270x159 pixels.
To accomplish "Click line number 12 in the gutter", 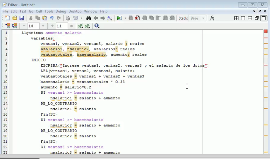I will coord(5,93).
